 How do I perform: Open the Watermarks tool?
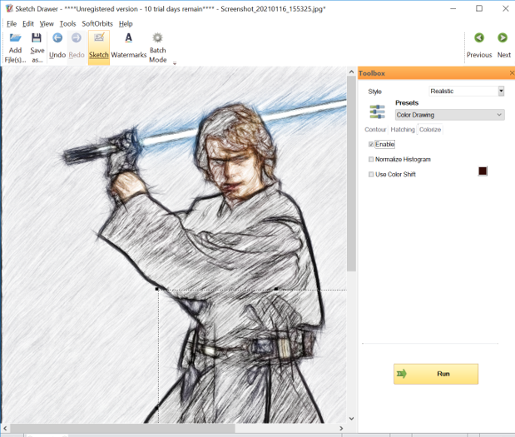point(128,46)
